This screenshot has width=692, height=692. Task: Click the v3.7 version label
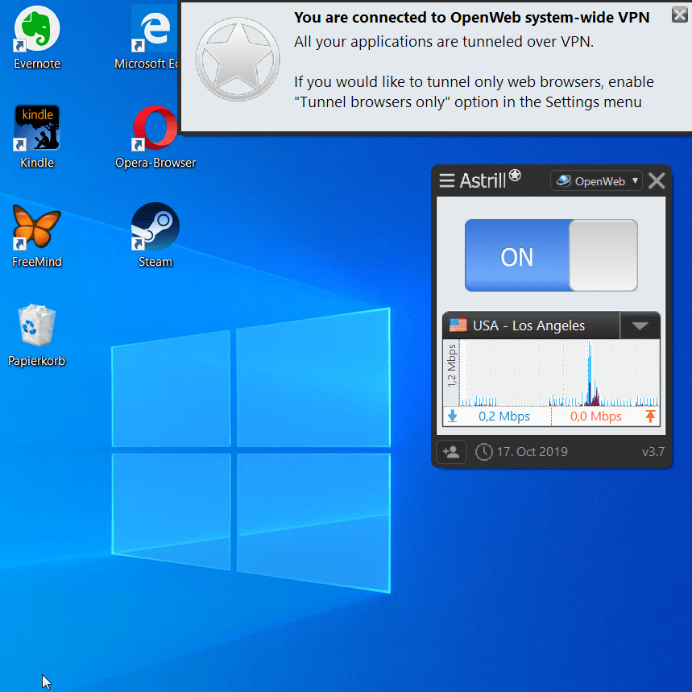pyautogui.click(x=653, y=452)
